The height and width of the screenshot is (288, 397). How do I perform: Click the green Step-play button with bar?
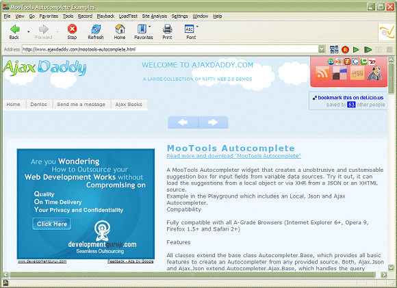(368, 50)
